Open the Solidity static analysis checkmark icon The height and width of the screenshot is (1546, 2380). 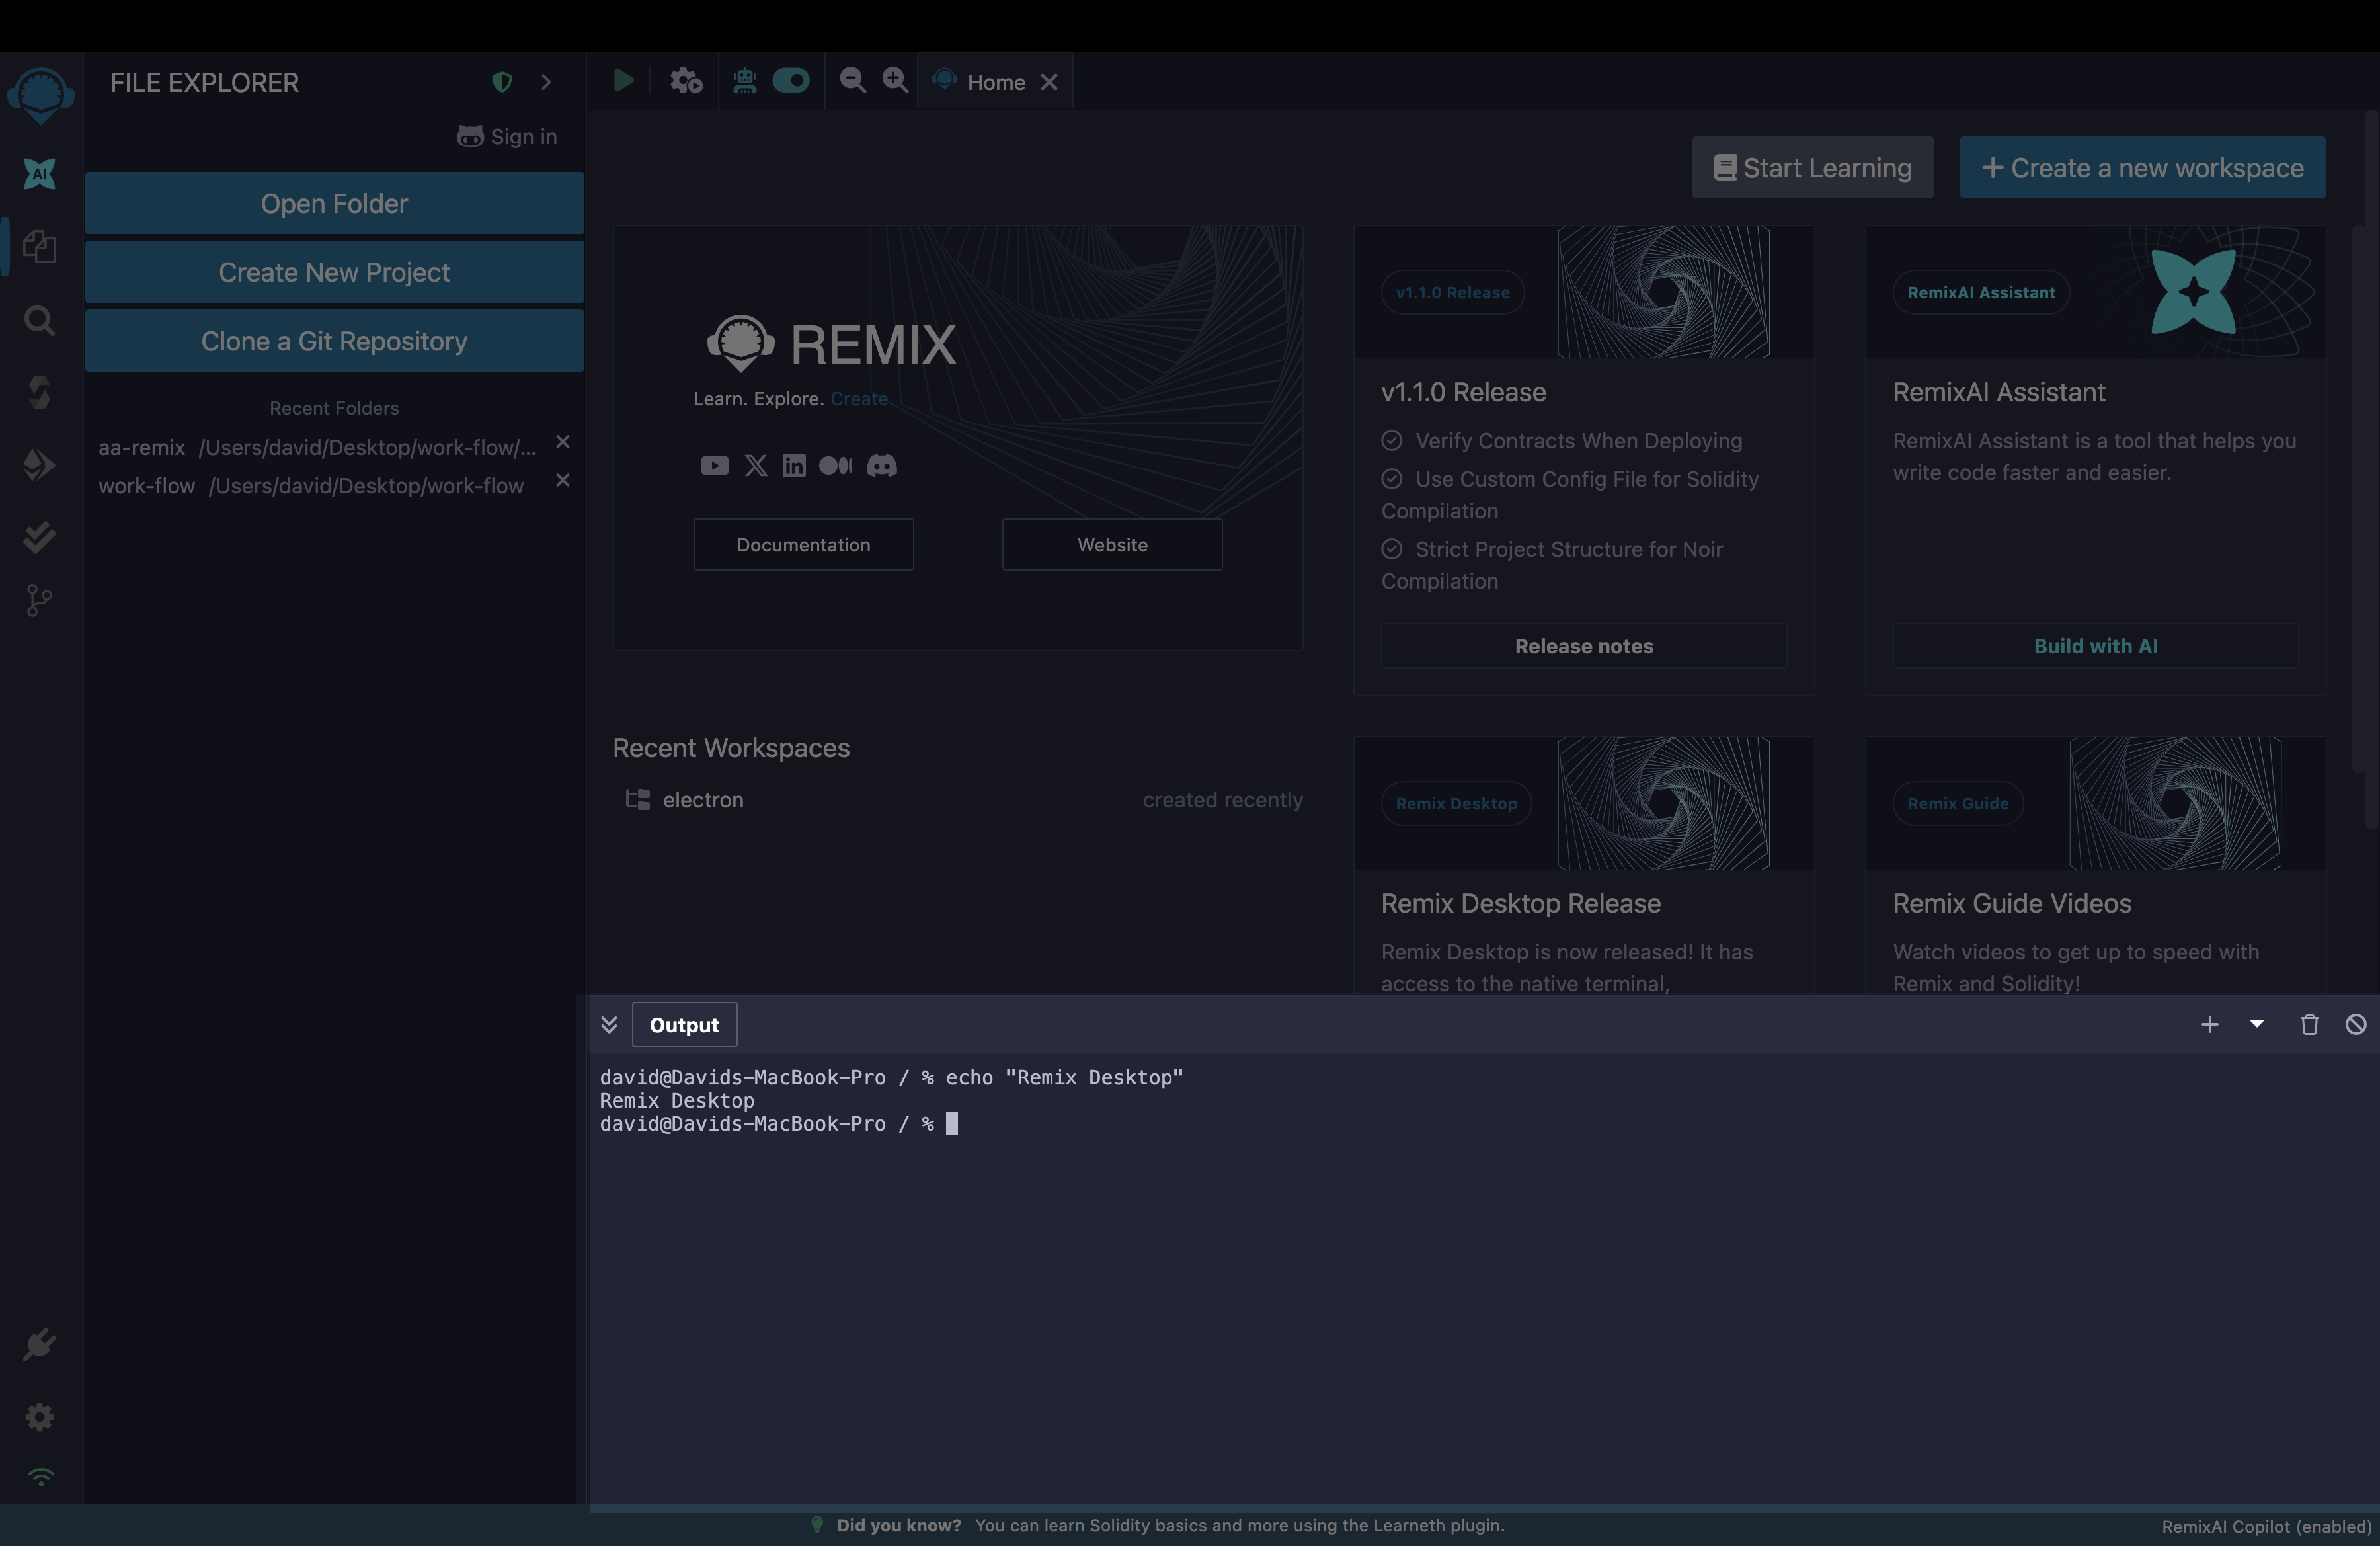click(39, 537)
